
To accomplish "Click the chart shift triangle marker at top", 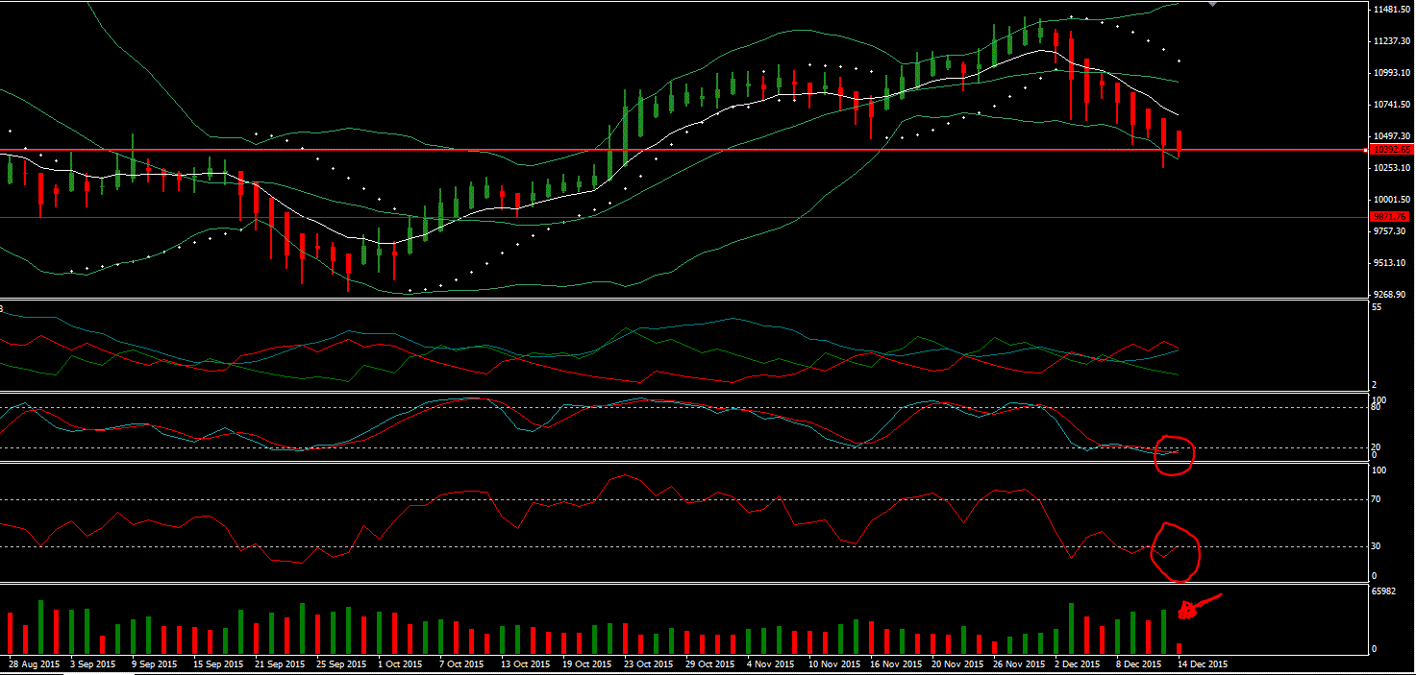I will pyautogui.click(x=1212, y=5).
